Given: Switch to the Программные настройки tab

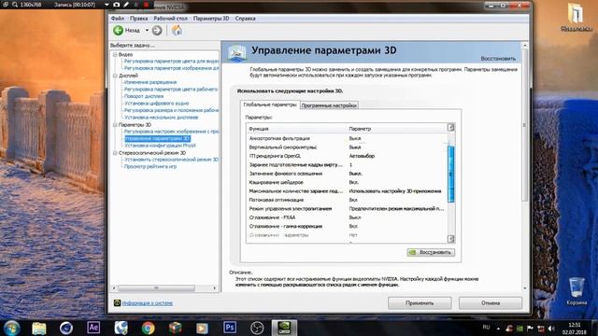Looking at the screenshot, I should 329,105.
